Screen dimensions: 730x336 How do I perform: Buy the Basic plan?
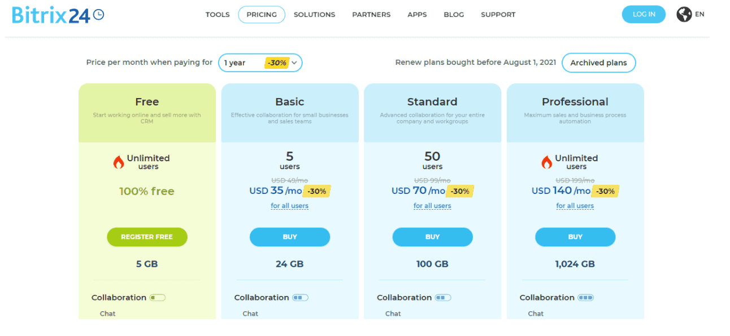pos(290,237)
